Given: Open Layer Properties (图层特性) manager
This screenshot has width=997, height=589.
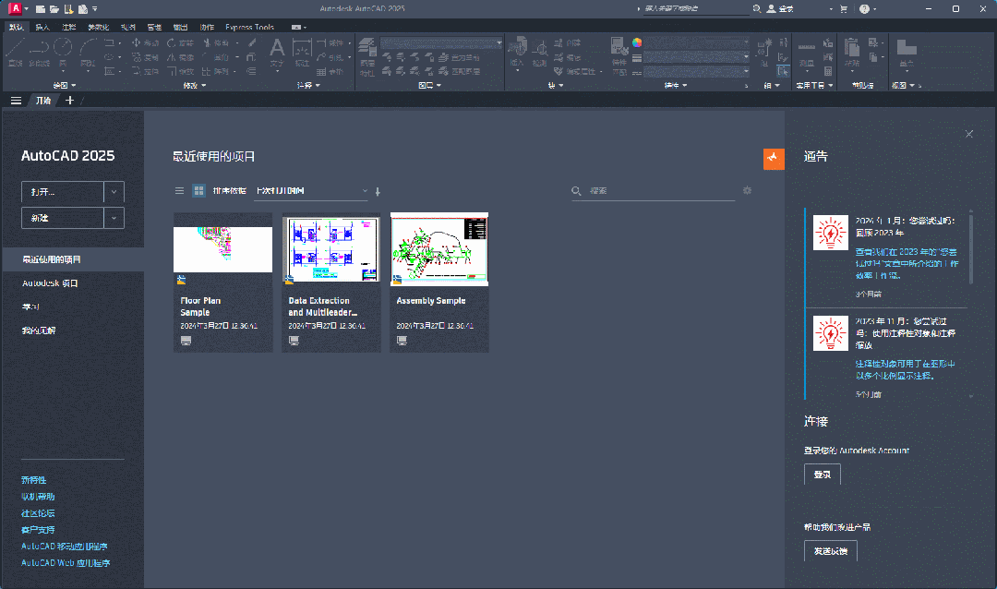Looking at the screenshot, I should click(366, 56).
